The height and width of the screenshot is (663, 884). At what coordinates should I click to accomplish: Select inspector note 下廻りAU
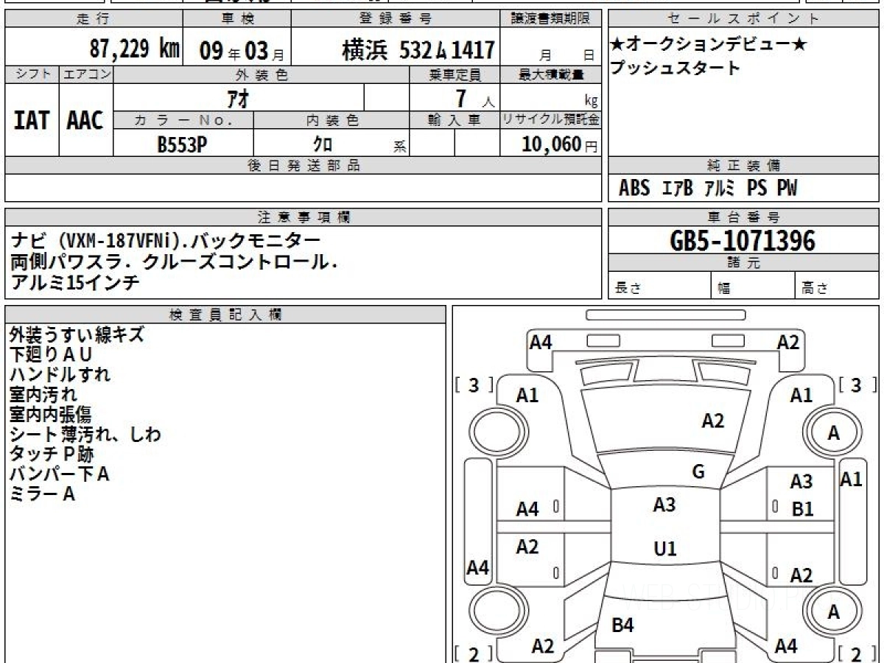pyautogui.click(x=51, y=354)
